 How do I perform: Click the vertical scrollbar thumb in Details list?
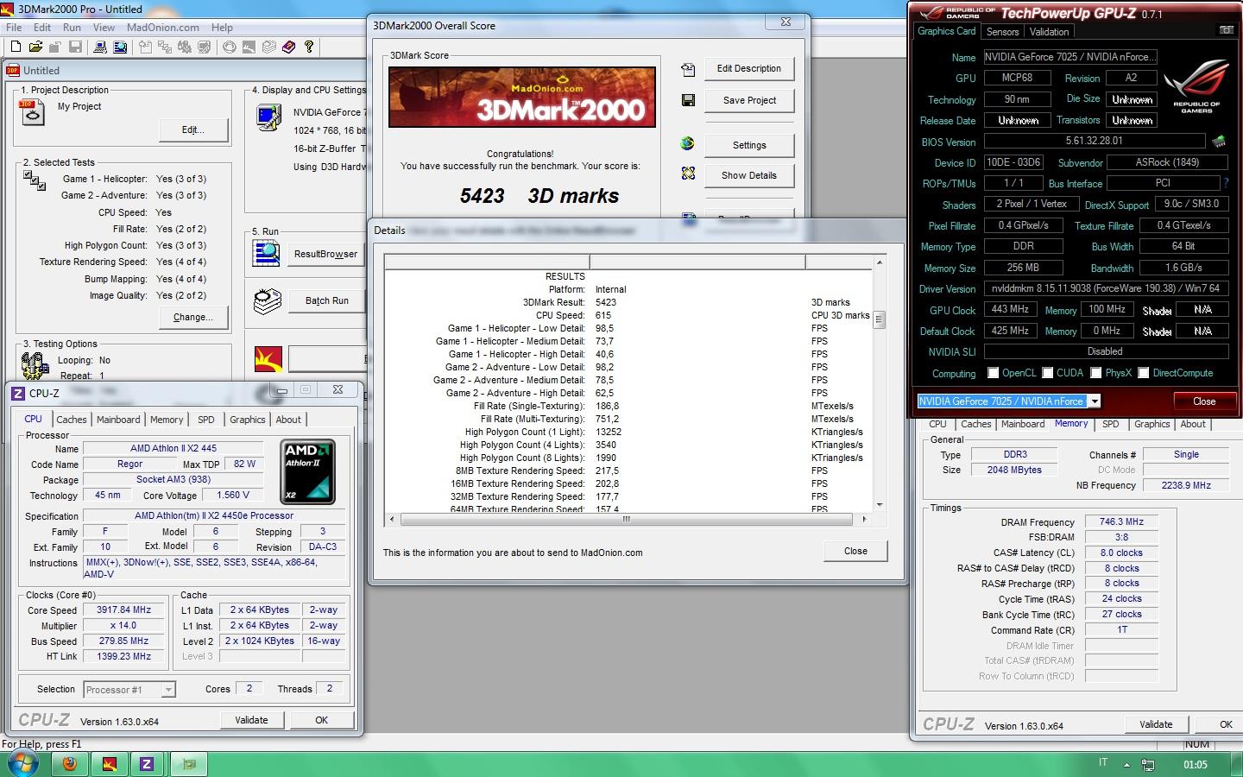tap(879, 319)
